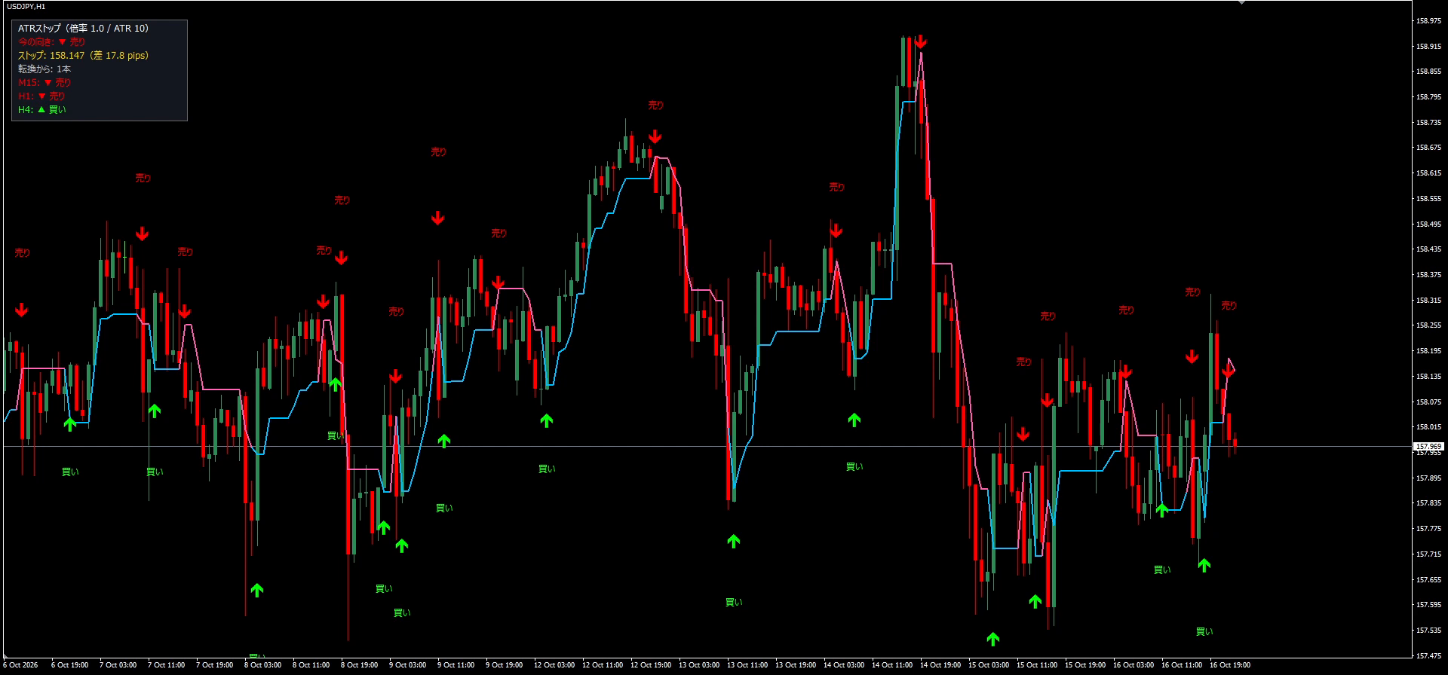Select the H4 買い status row

[42, 110]
